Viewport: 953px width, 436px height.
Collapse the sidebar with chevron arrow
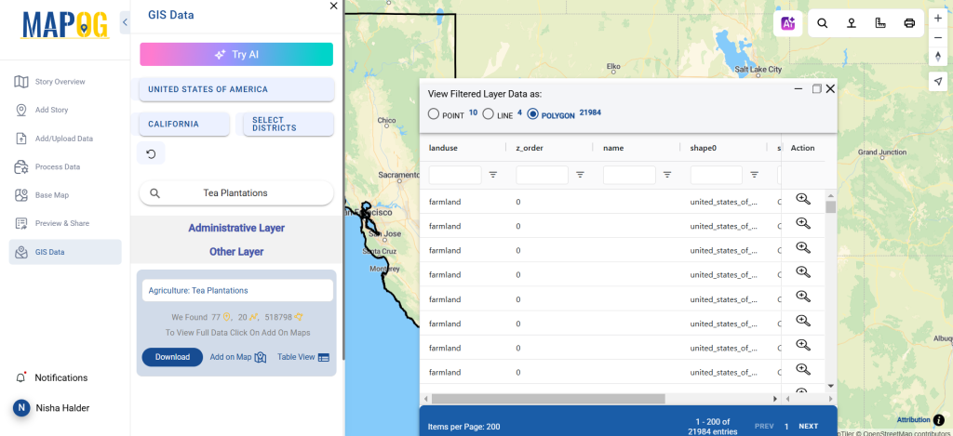[x=125, y=22]
